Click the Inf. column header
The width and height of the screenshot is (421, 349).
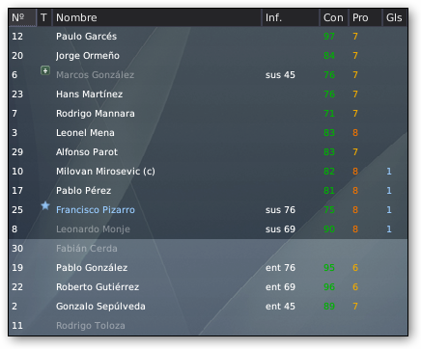291,17
